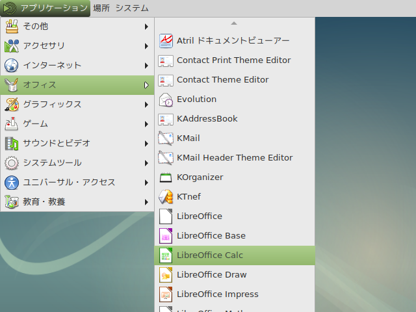The width and height of the screenshot is (416, 312).
Task: Click the グラフィックス label
Action: pyautogui.click(x=52, y=104)
